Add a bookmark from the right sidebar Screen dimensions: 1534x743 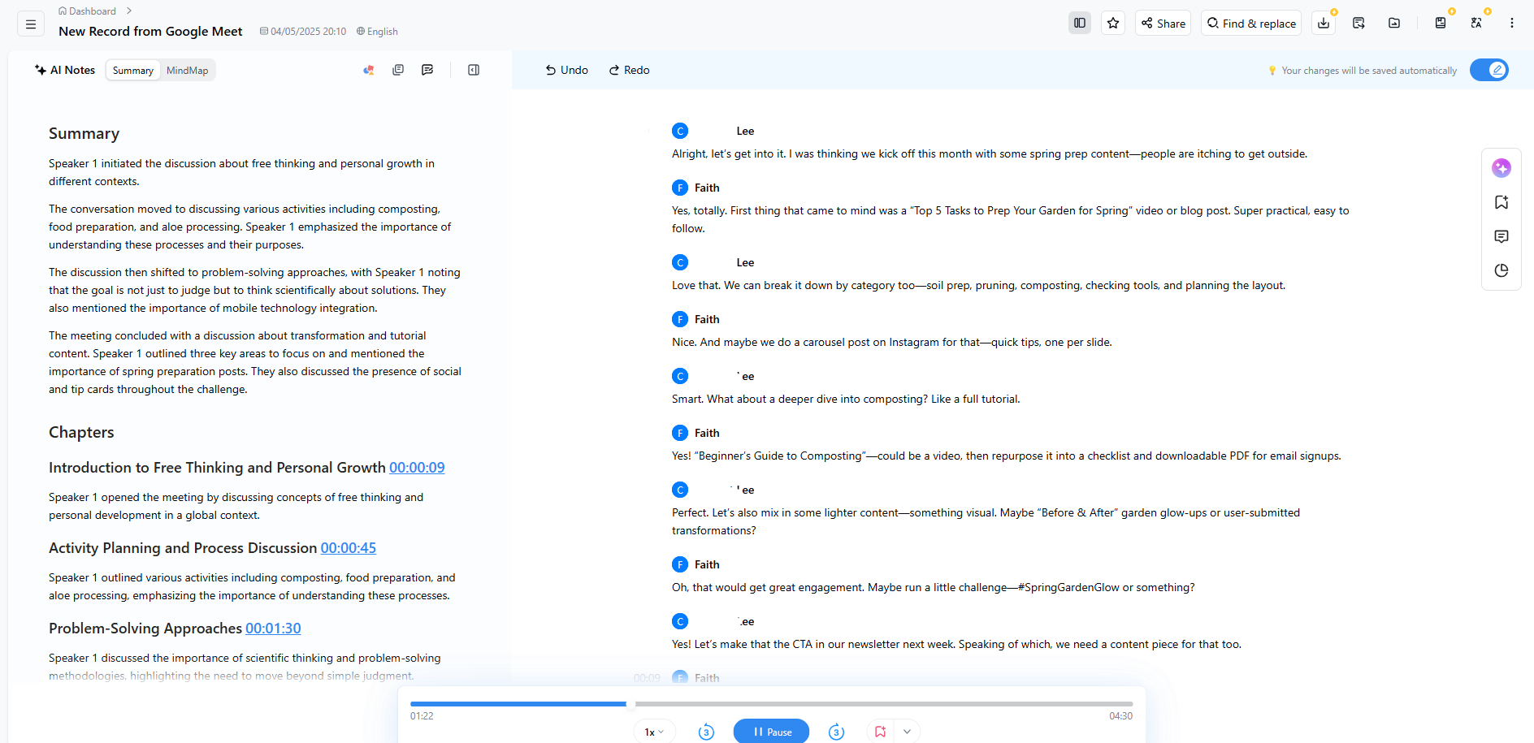click(x=1501, y=201)
